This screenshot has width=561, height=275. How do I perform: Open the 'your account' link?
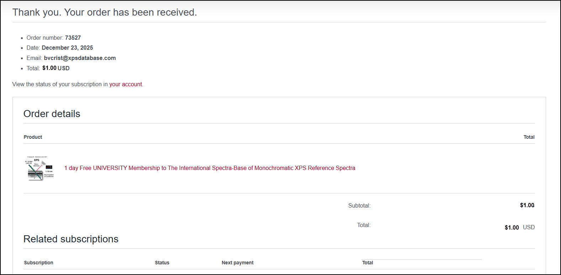coord(126,84)
